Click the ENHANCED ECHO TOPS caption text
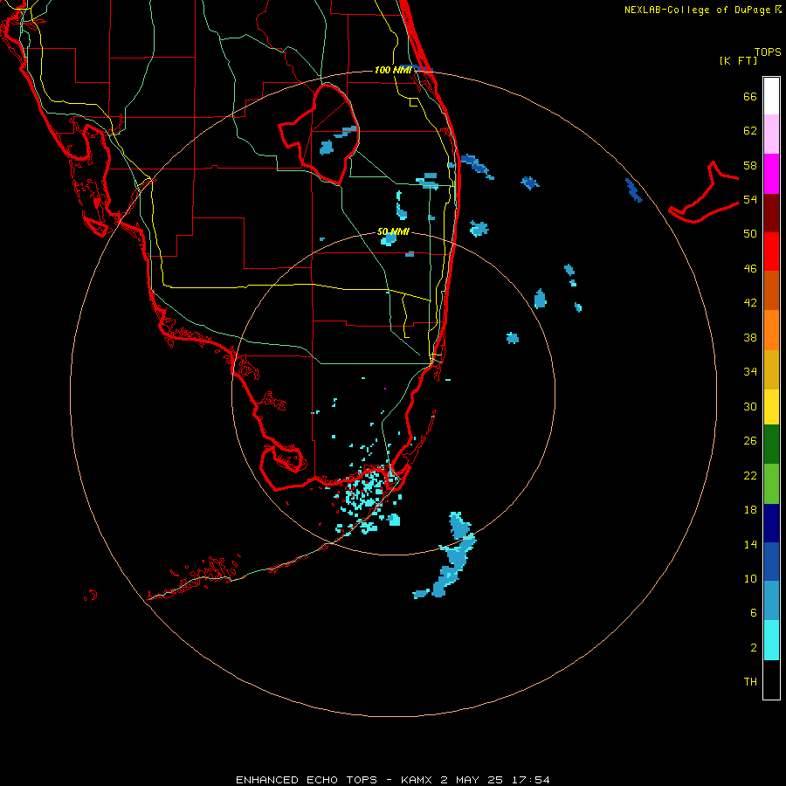Viewport: 786px width, 786px height. click(307, 780)
